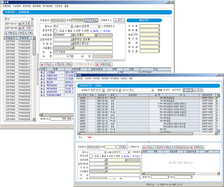Uncheck the 미처리 checkbox in 가전표 window
The width and height of the screenshot is (224, 187).
173,90
